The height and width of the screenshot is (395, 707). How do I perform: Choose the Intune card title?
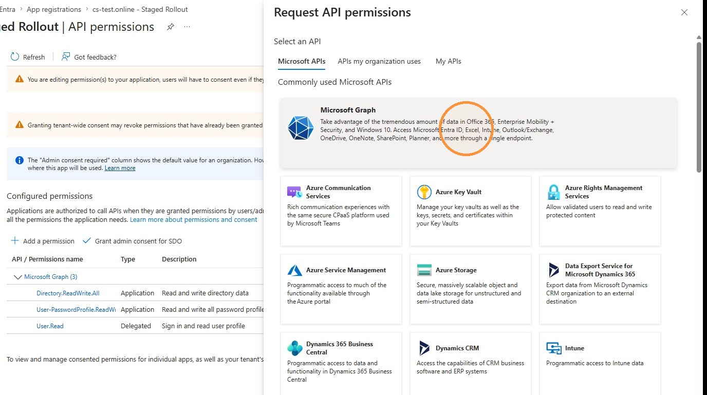tap(574, 348)
